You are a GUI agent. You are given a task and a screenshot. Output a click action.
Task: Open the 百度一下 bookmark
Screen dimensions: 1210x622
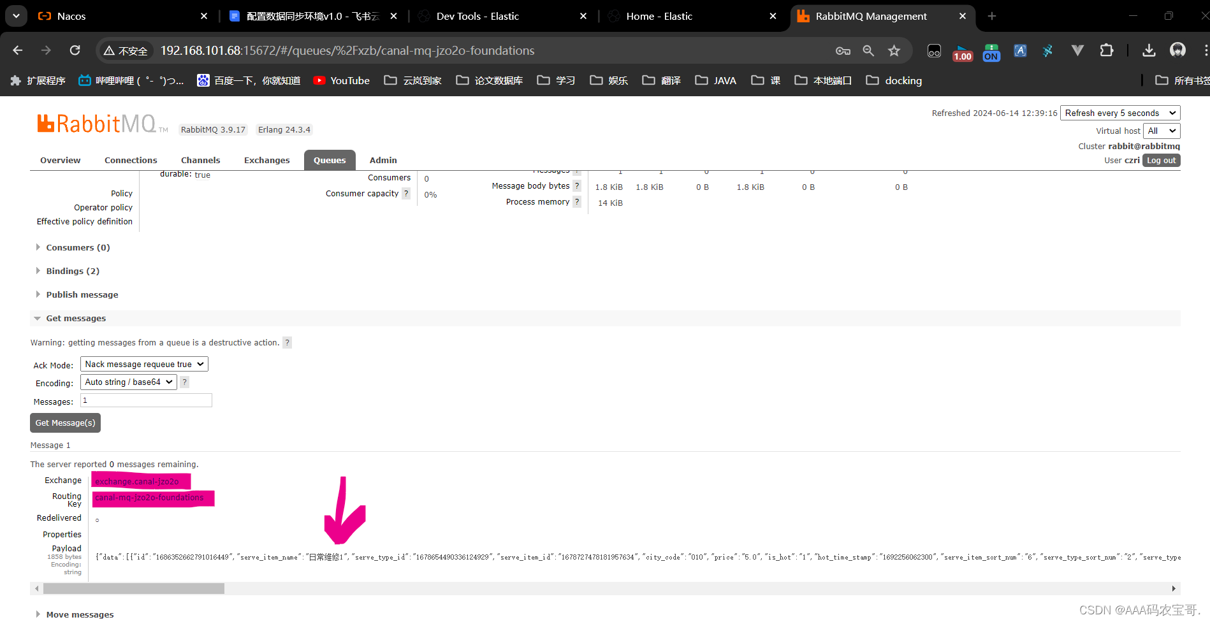coord(249,80)
